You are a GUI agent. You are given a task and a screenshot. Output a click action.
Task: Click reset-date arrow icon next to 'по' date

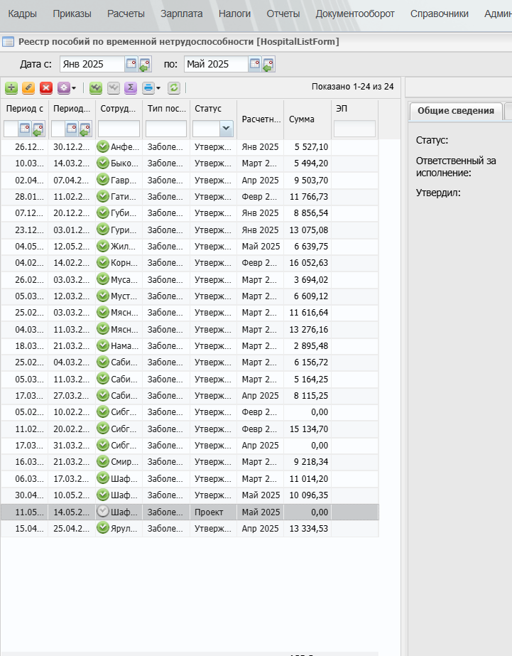(x=268, y=64)
